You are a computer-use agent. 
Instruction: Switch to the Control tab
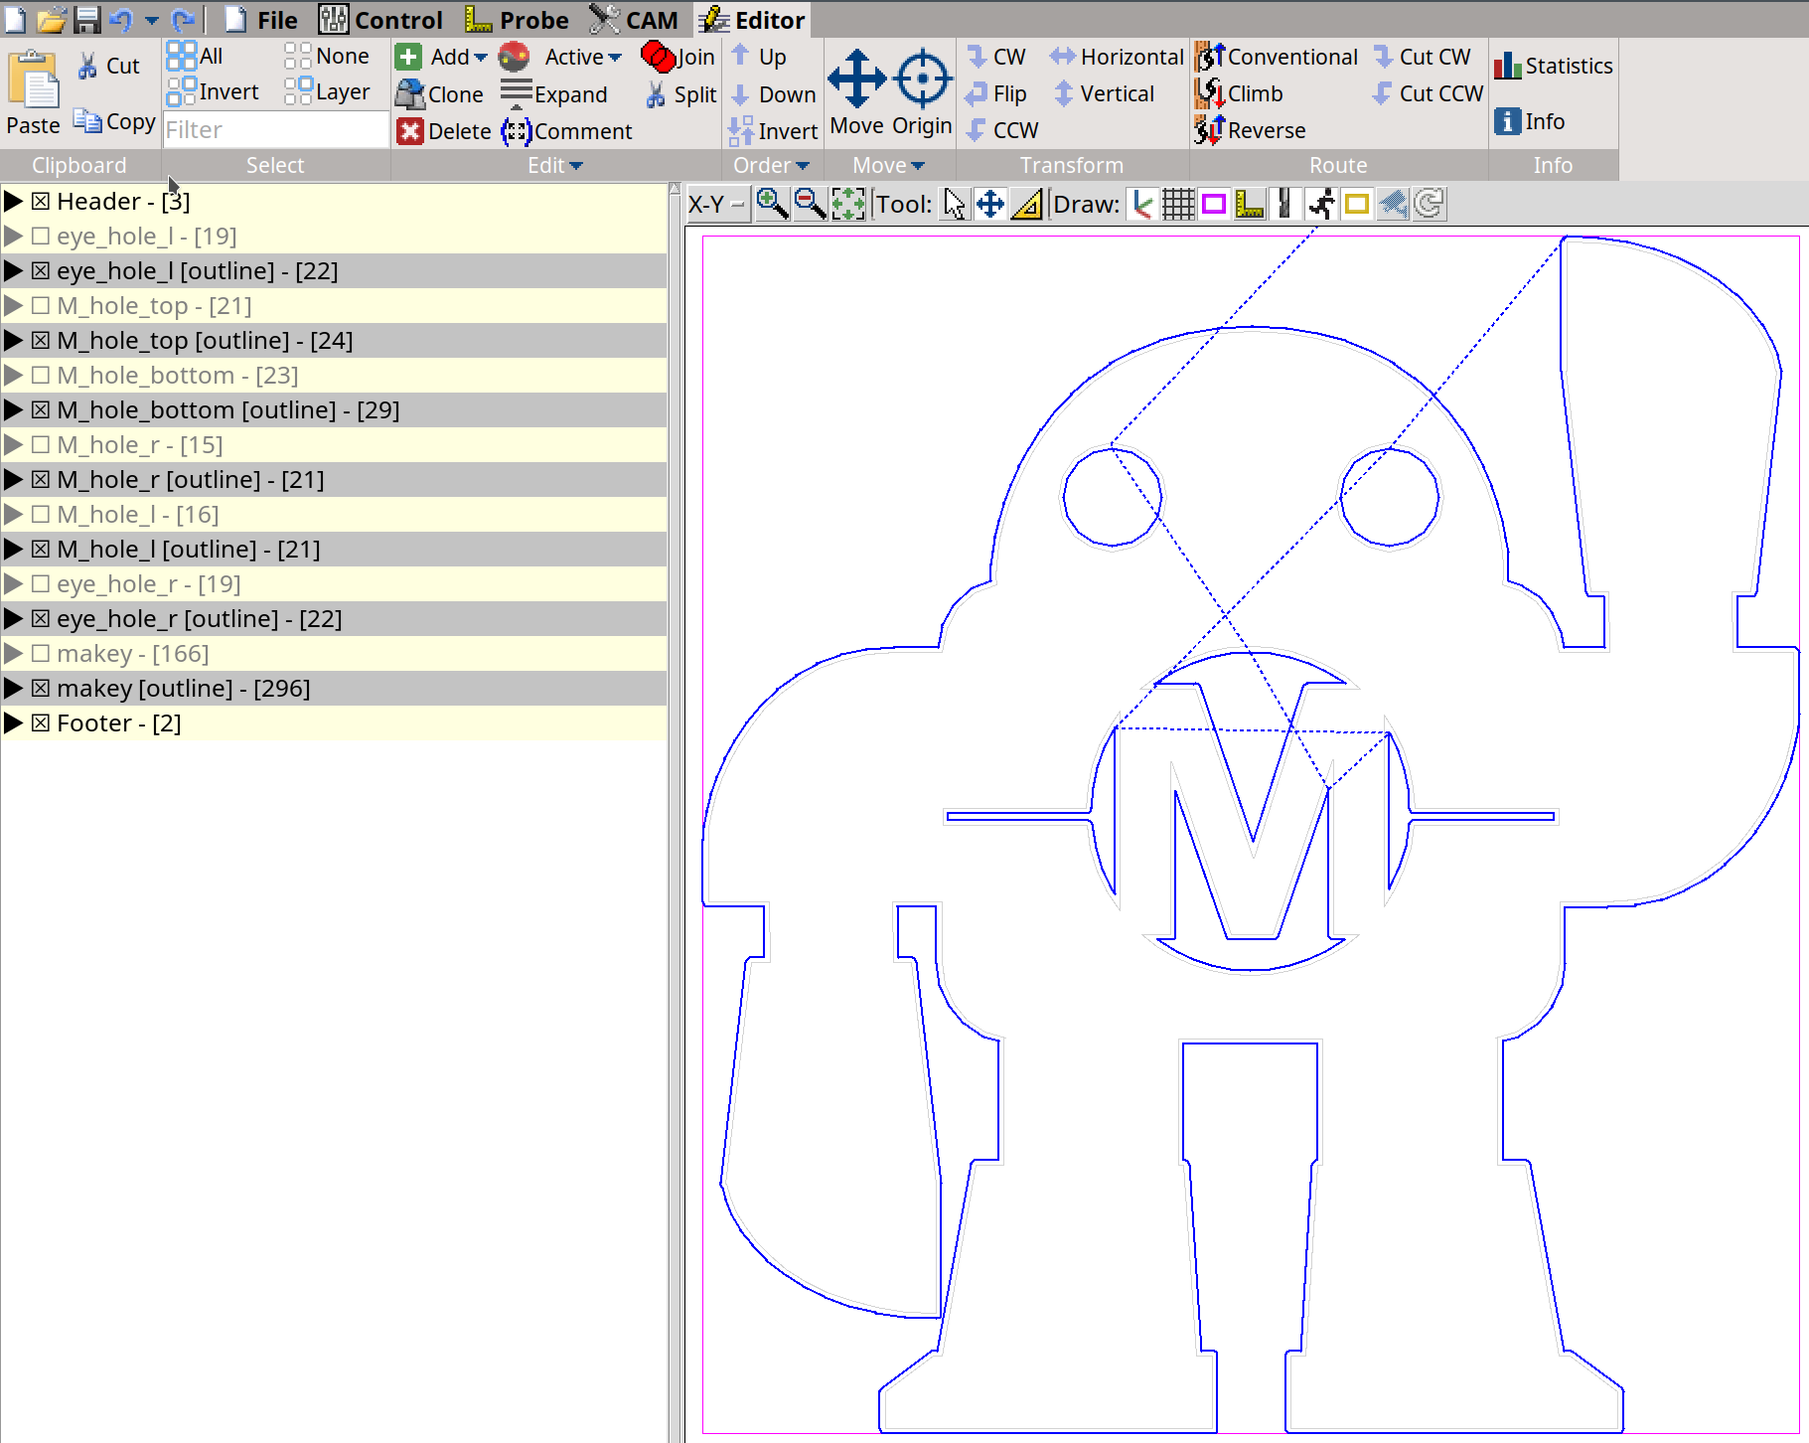pyautogui.click(x=381, y=20)
